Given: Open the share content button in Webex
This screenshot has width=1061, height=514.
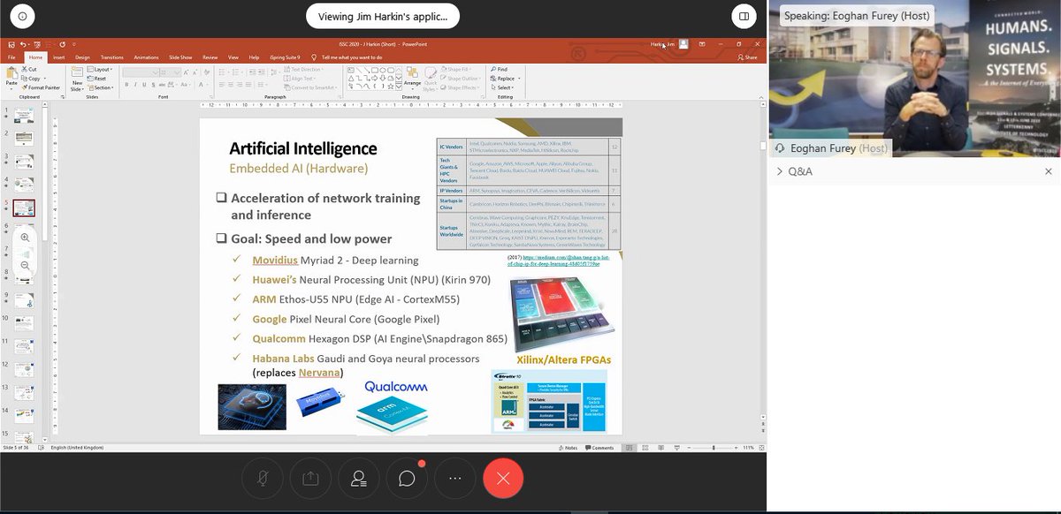Looking at the screenshot, I should tap(310, 478).
